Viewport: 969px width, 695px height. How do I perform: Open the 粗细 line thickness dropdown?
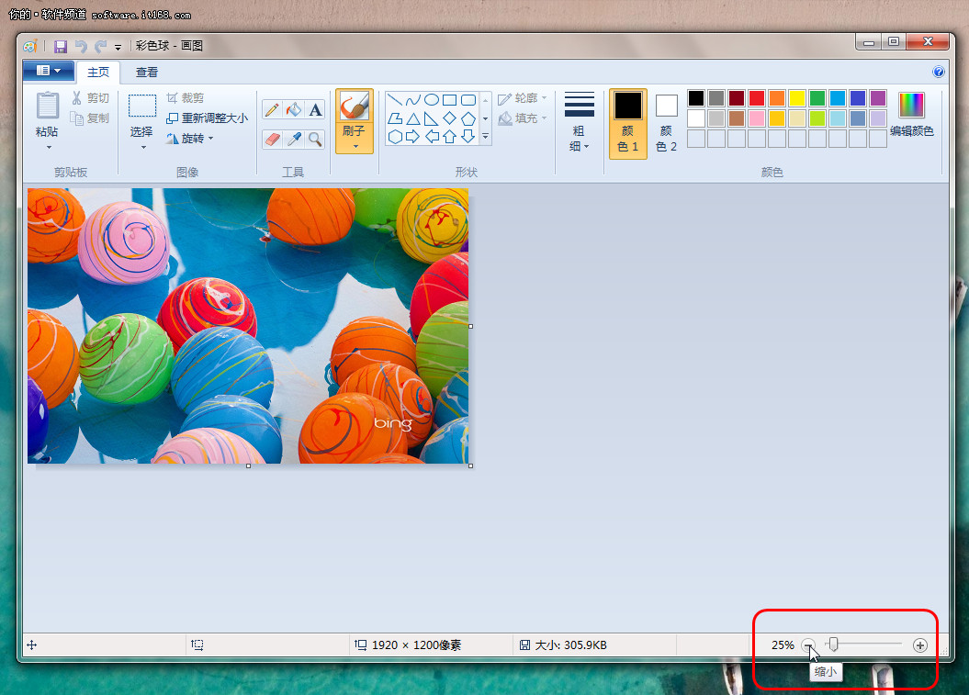coord(579,122)
